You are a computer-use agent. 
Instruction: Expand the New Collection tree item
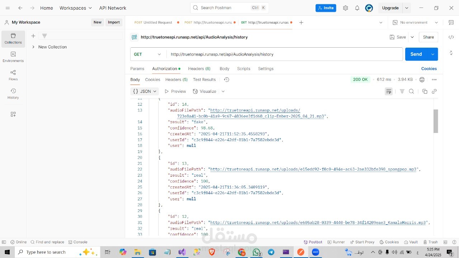33,47
